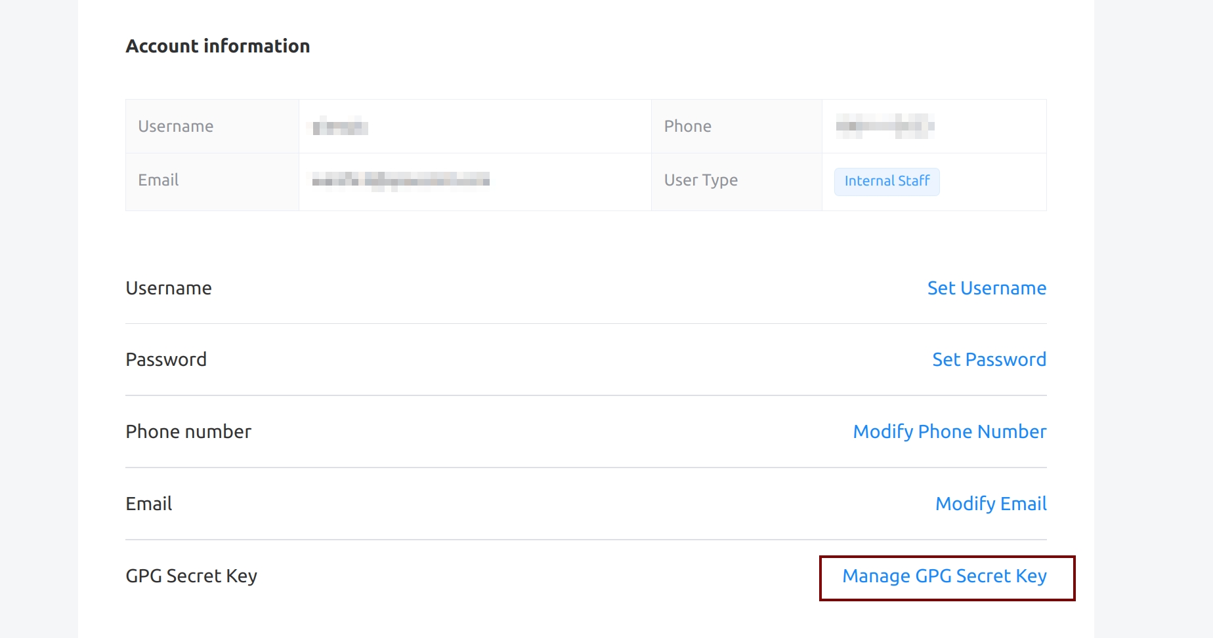
Task: Click the User Type label cell
Action: (700, 180)
